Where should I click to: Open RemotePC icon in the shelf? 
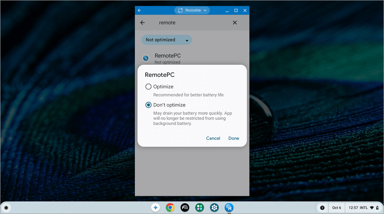pyautogui.click(x=229, y=208)
